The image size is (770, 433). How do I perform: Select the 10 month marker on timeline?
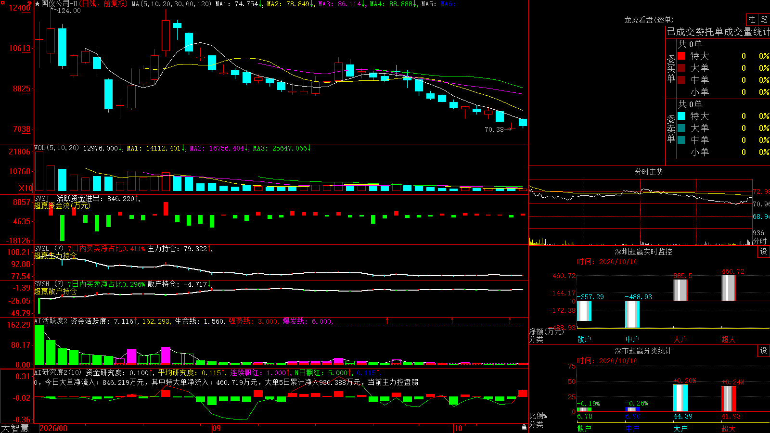[458, 428]
